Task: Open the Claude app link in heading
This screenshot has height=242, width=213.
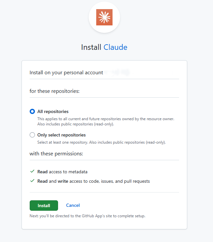Action: 115,47
